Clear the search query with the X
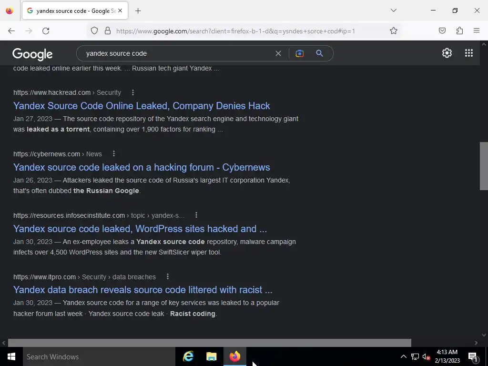Screen dimensions: 488x366 [278, 53]
